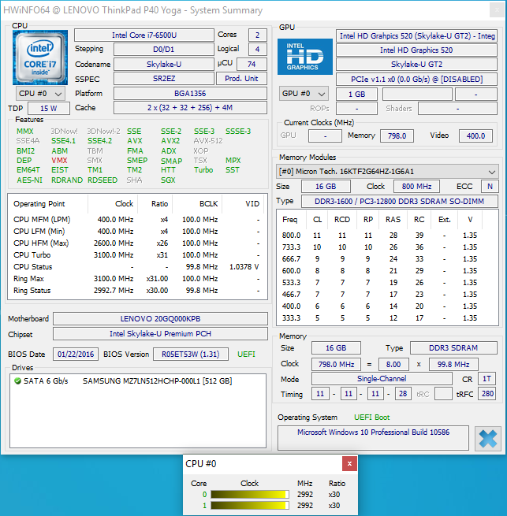The height and width of the screenshot is (516, 507).
Task: Click the red VMX feature flag
Action: click(59, 161)
